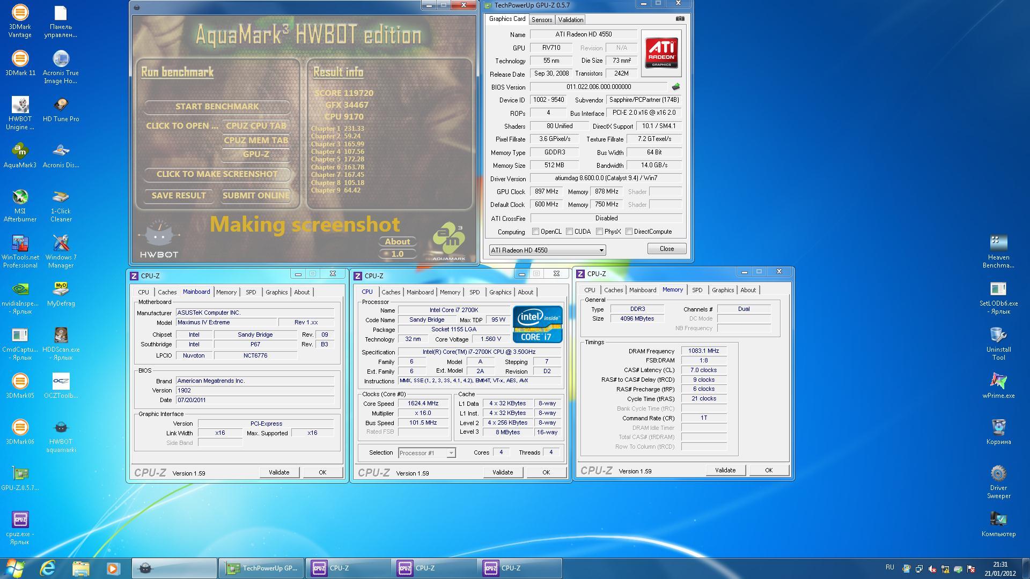The width and height of the screenshot is (1030, 579).
Task: Toggle OpenCL checkbox in GPU-Z
Action: [535, 232]
